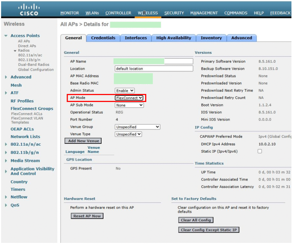The image size is (294, 244).
Task: Expand the 802.11b/g/n section arrow
Action: [x=6, y=153]
